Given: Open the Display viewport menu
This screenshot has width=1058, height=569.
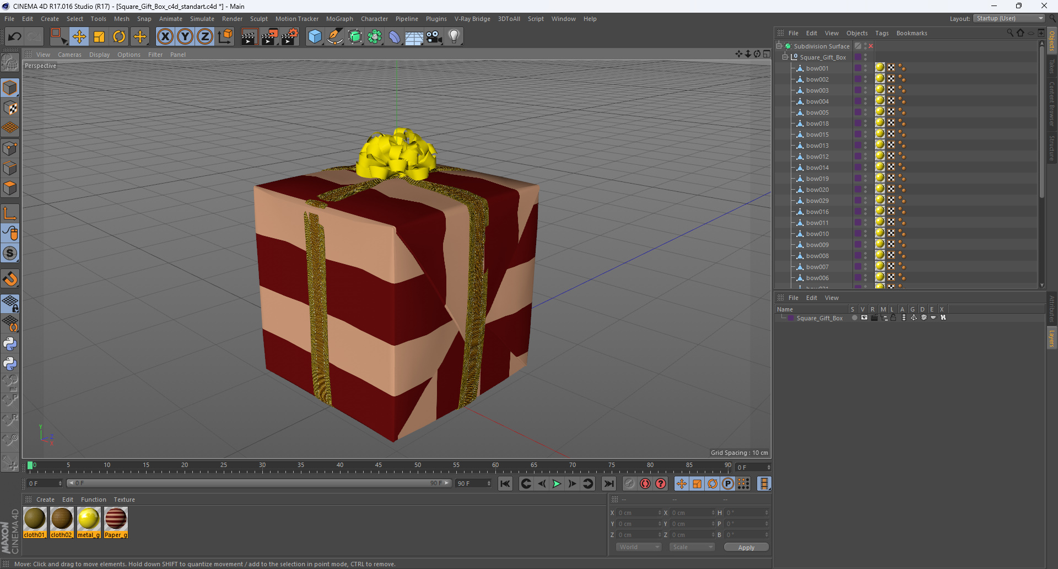Looking at the screenshot, I should (100, 55).
